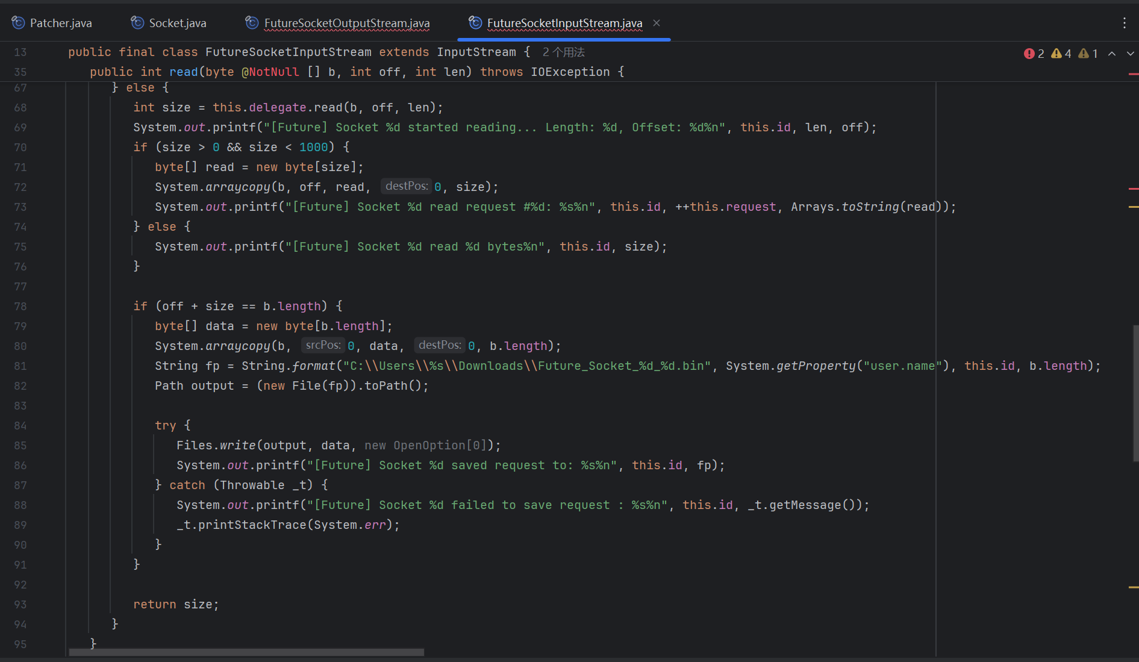Viewport: 1139px width, 662px height.
Task: Click the horizontal scrollbar thumb
Action: [246, 652]
